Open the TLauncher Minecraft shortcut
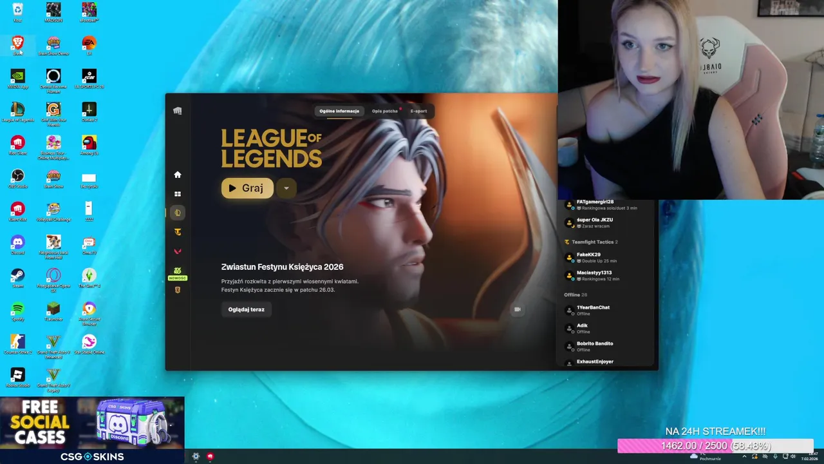824x464 pixels. coord(53,312)
